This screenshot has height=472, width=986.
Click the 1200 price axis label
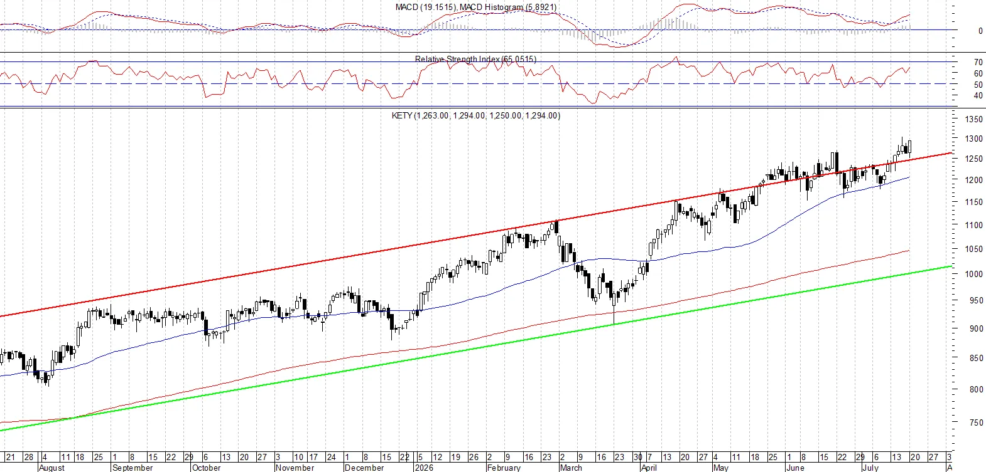pyautogui.click(x=975, y=180)
